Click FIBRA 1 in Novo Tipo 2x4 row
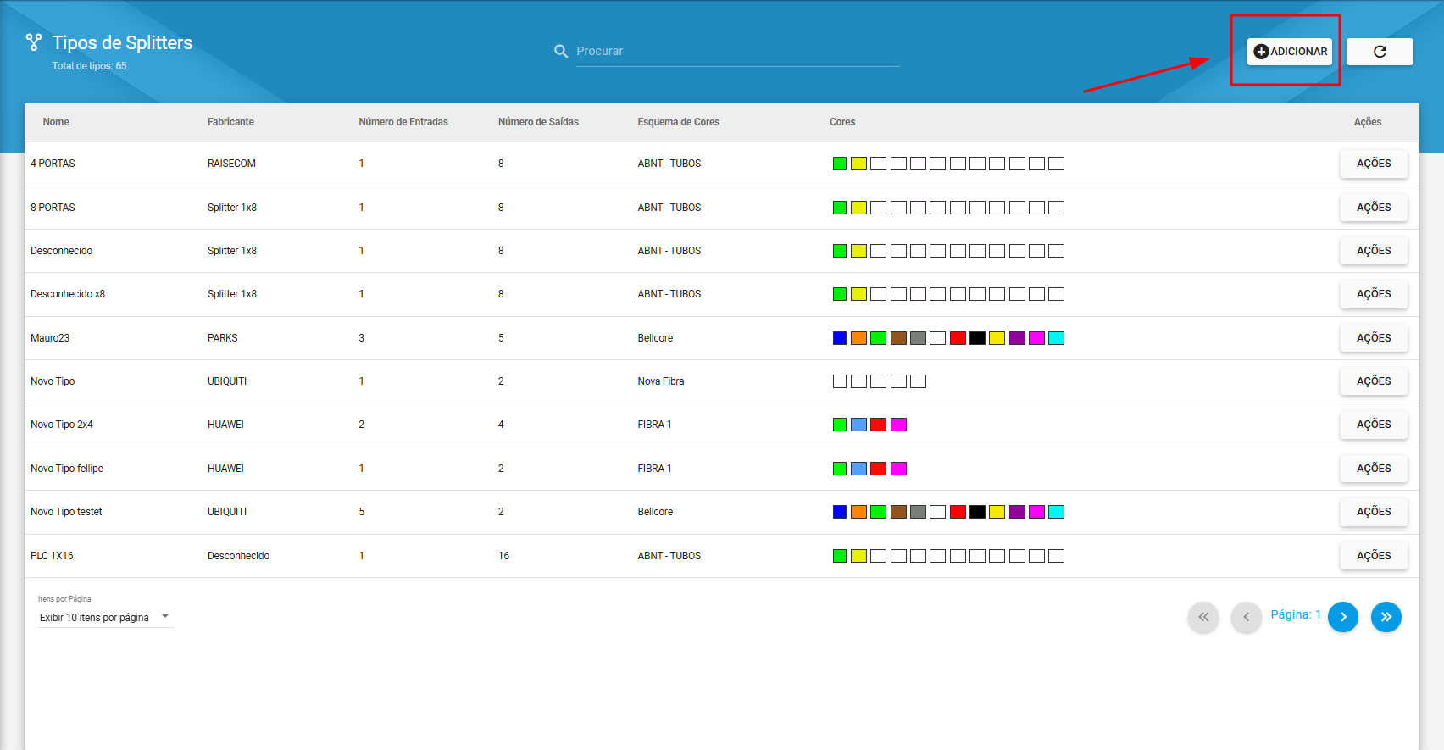The width and height of the screenshot is (1444, 750). [x=654, y=425]
